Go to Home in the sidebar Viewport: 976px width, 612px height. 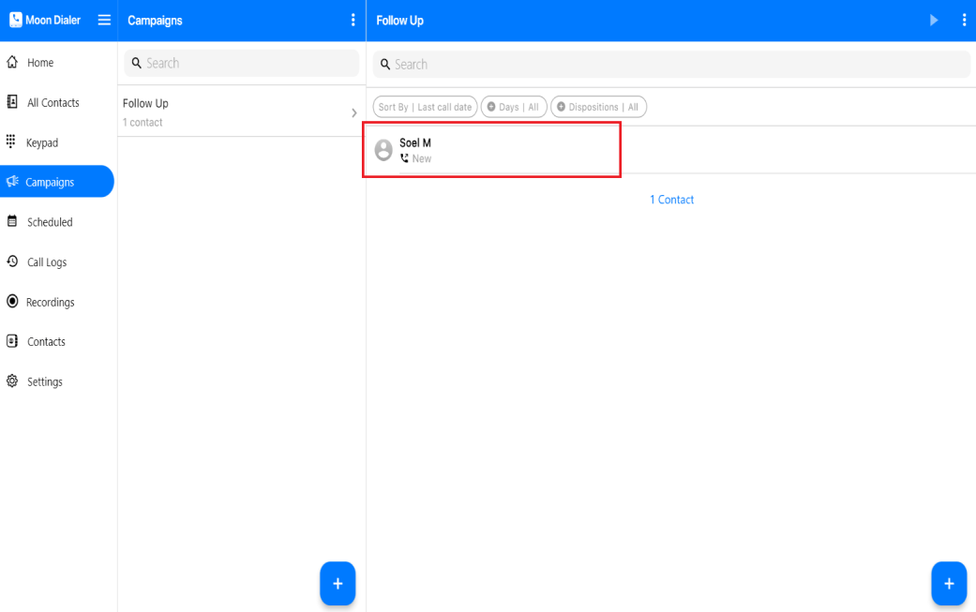[x=39, y=63]
